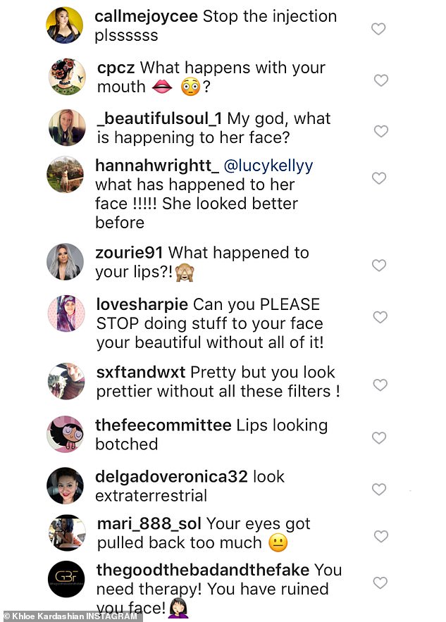Like callmejoycee's comment with the heart
The width and height of the screenshot is (446, 622).
[378, 29]
